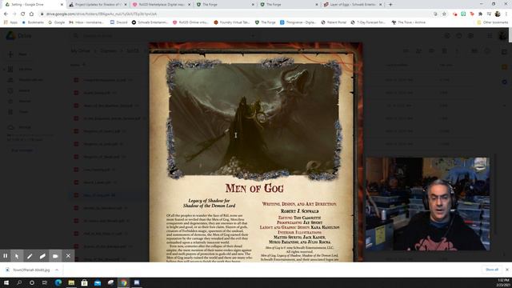Select the highlighter tool in recorder toolbar

click(42, 256)
